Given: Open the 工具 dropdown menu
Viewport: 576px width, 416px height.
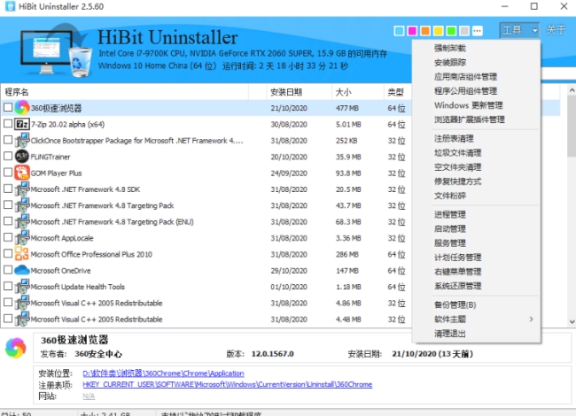Looking at the screenshot, I should coord(519,30).
